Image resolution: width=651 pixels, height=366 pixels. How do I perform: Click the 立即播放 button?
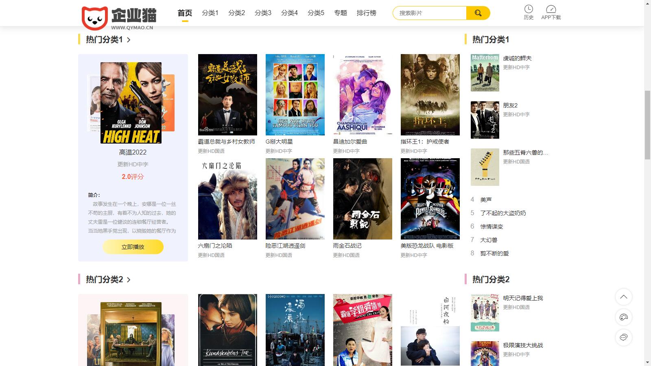pos(133,247)
